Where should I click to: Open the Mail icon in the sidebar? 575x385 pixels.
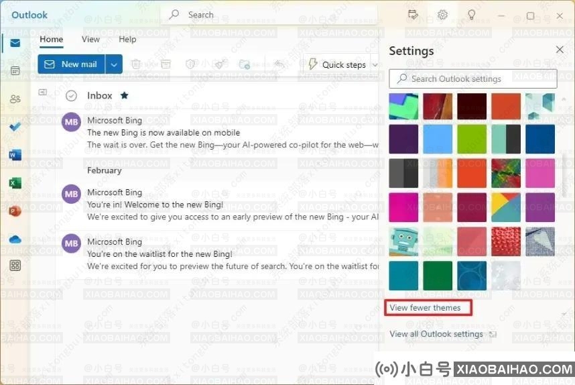15,44
